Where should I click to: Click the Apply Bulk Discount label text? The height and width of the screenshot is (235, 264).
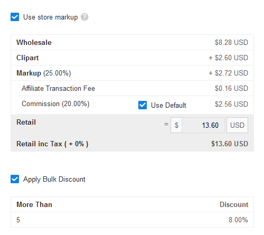pos(54,180)
